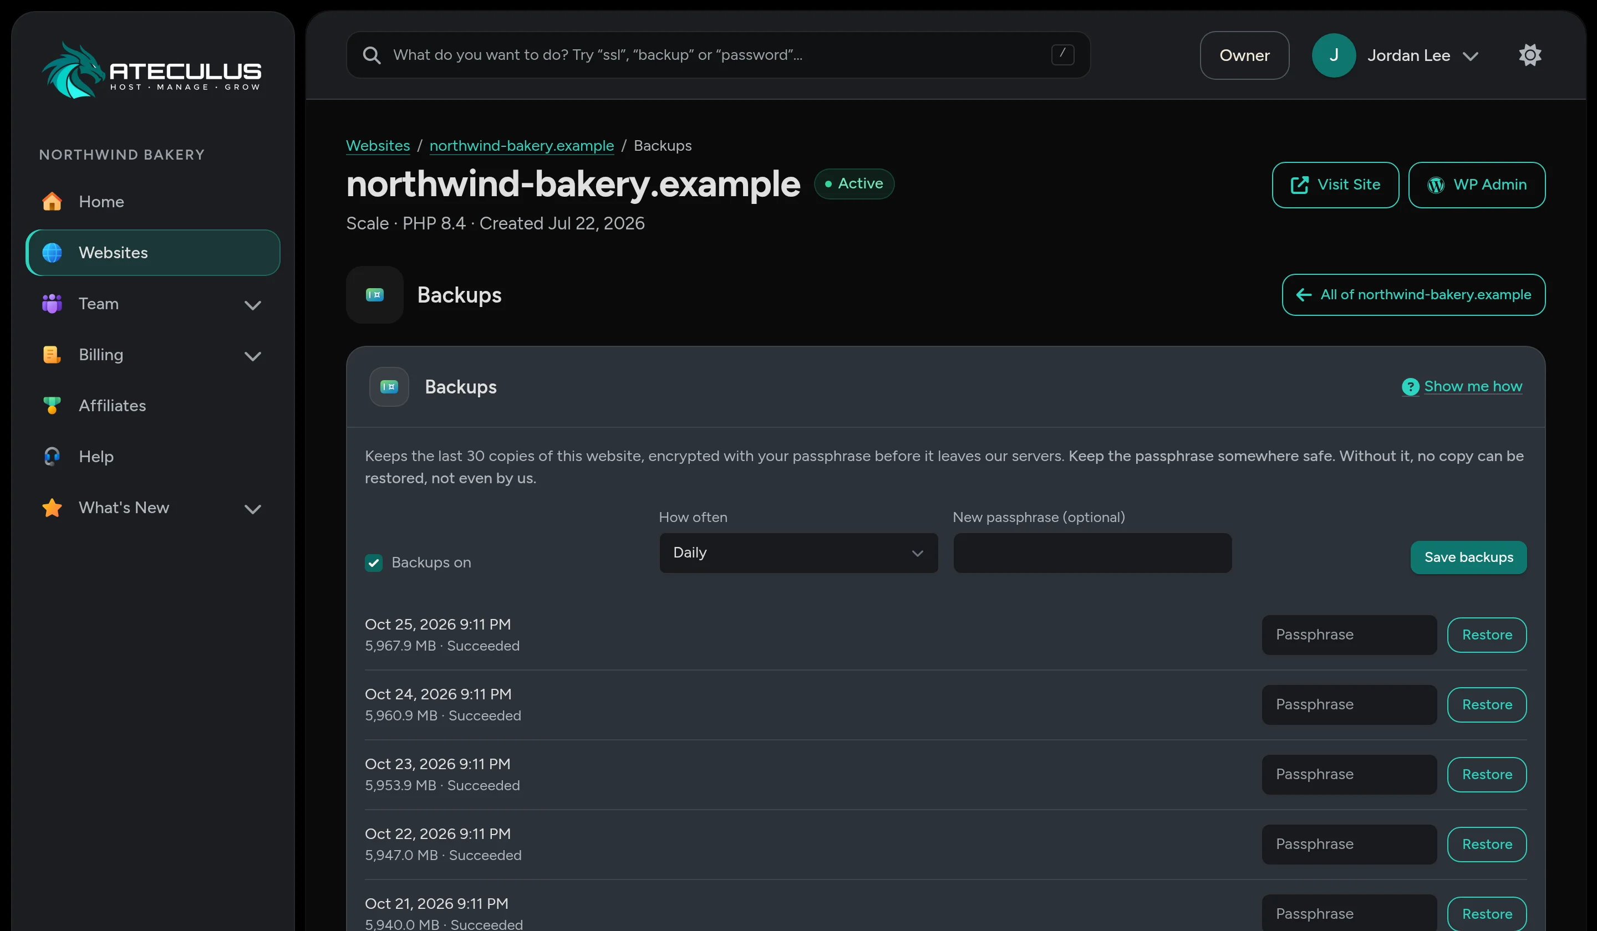The image size is (1597, 931).
Task: Expand the Team menu chevron
Action: (x=253, y=305)
